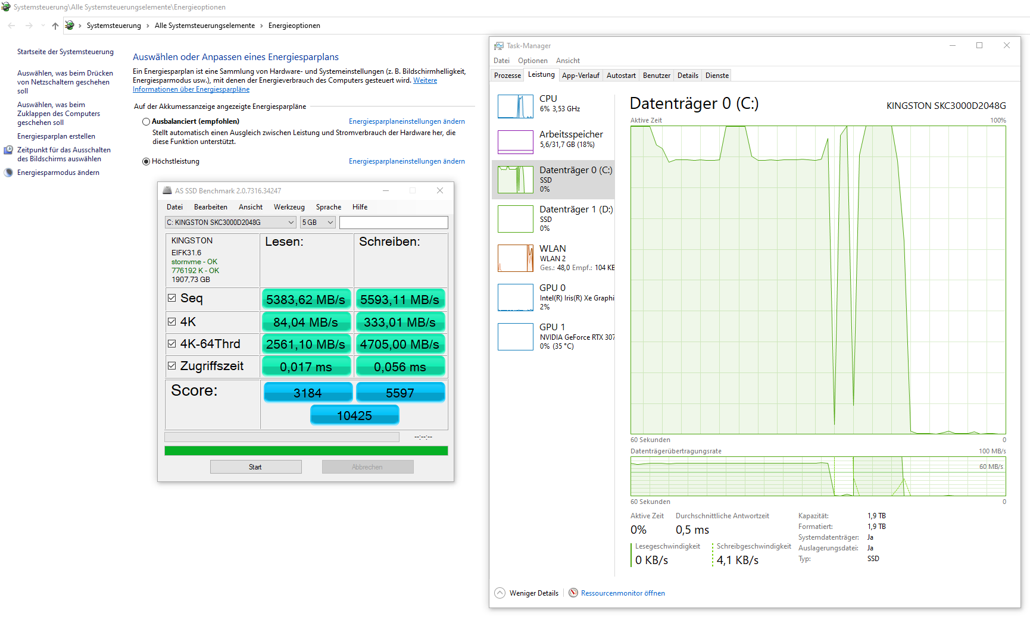Switch to Dienste tab in Task-Manager
The image size is (1030, 620).
tap(717, 76)
